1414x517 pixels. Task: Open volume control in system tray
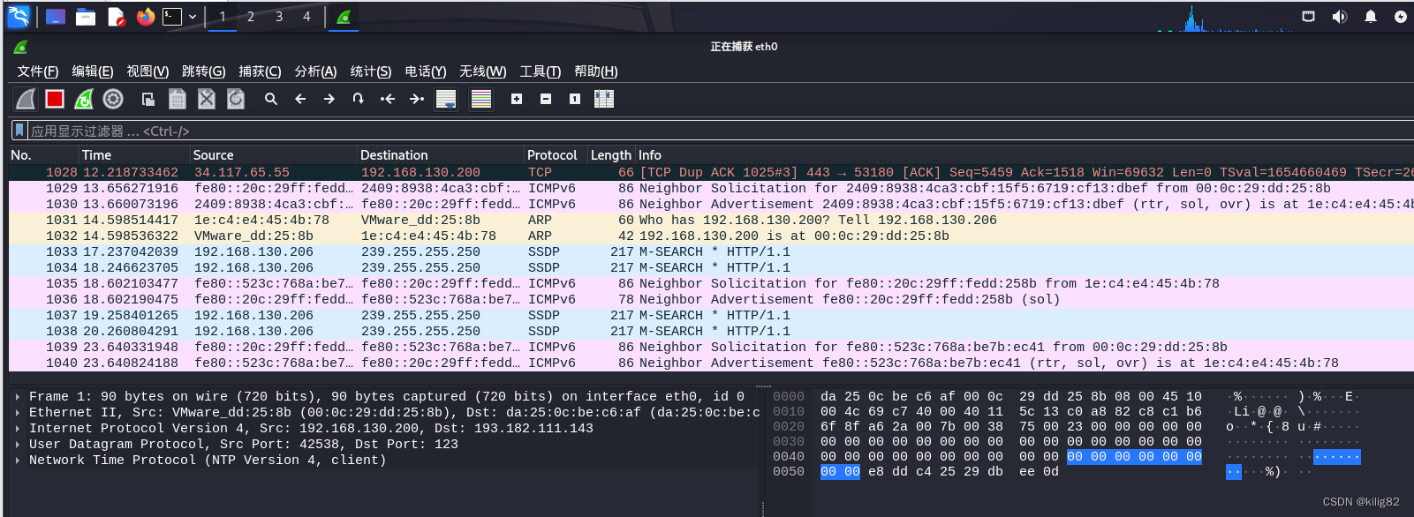1340,17
